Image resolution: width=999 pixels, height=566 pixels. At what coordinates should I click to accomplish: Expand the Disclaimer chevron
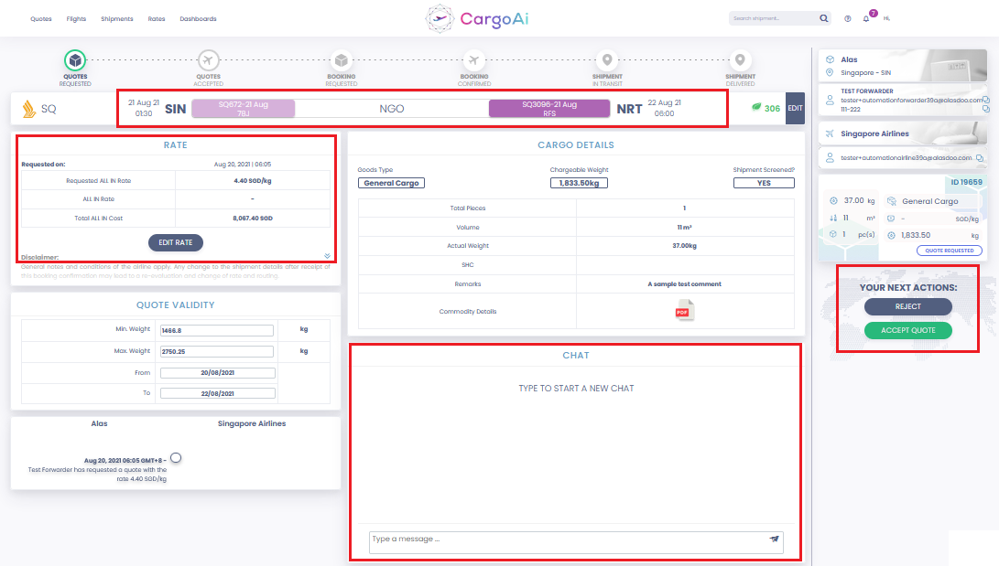[x=328, y=256]
